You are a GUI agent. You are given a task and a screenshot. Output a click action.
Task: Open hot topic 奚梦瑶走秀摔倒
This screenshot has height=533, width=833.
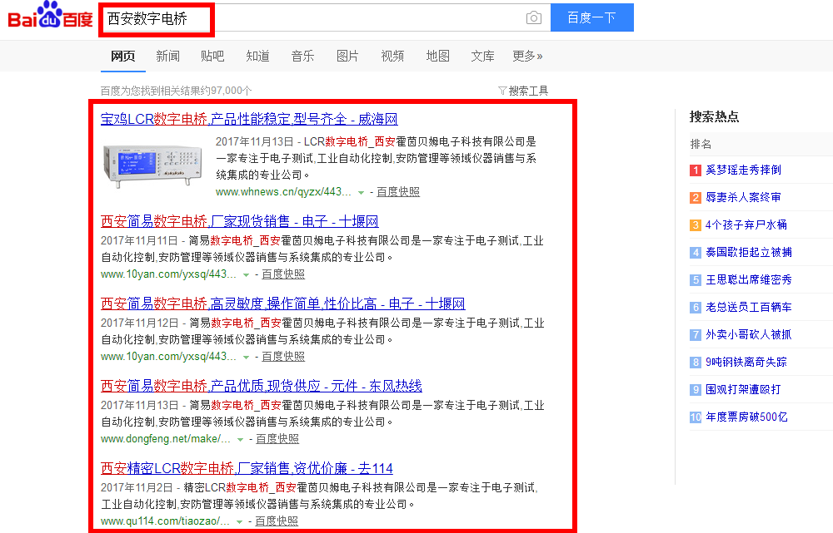[x=743, y=170]
